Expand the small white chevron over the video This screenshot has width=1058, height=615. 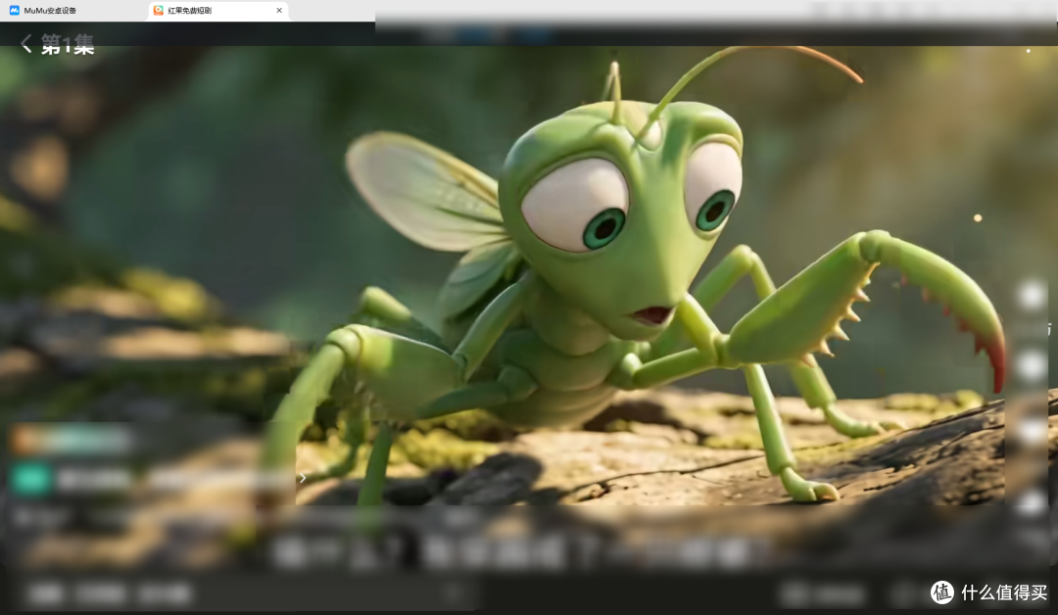pos(303,478)
